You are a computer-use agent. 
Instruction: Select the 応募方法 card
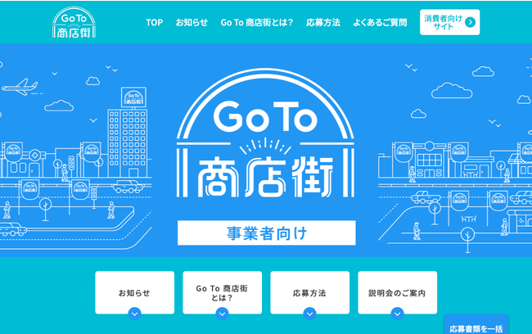[x=309, y=292]
